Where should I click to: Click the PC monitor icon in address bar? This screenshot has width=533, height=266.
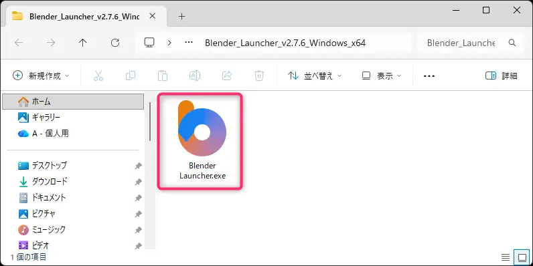click(149, 43)
